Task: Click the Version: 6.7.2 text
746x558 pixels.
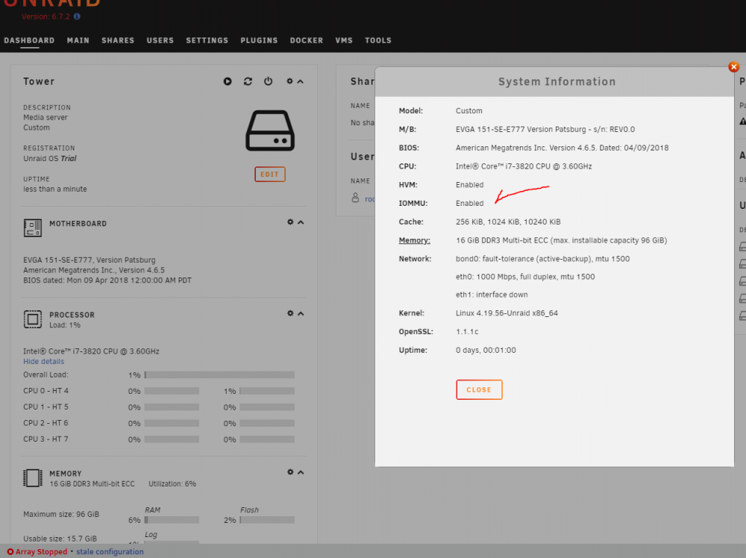Action: click(46, 16)
